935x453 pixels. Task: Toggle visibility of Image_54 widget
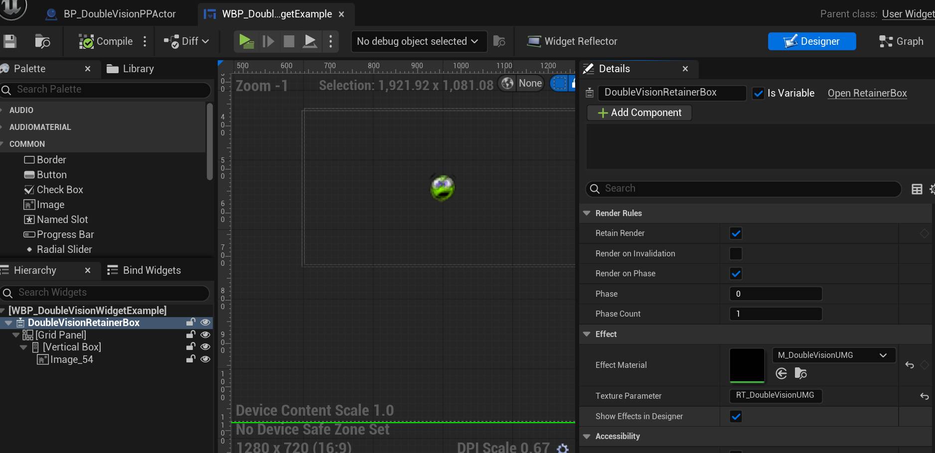pyautogui.click(x=205, y=359)
